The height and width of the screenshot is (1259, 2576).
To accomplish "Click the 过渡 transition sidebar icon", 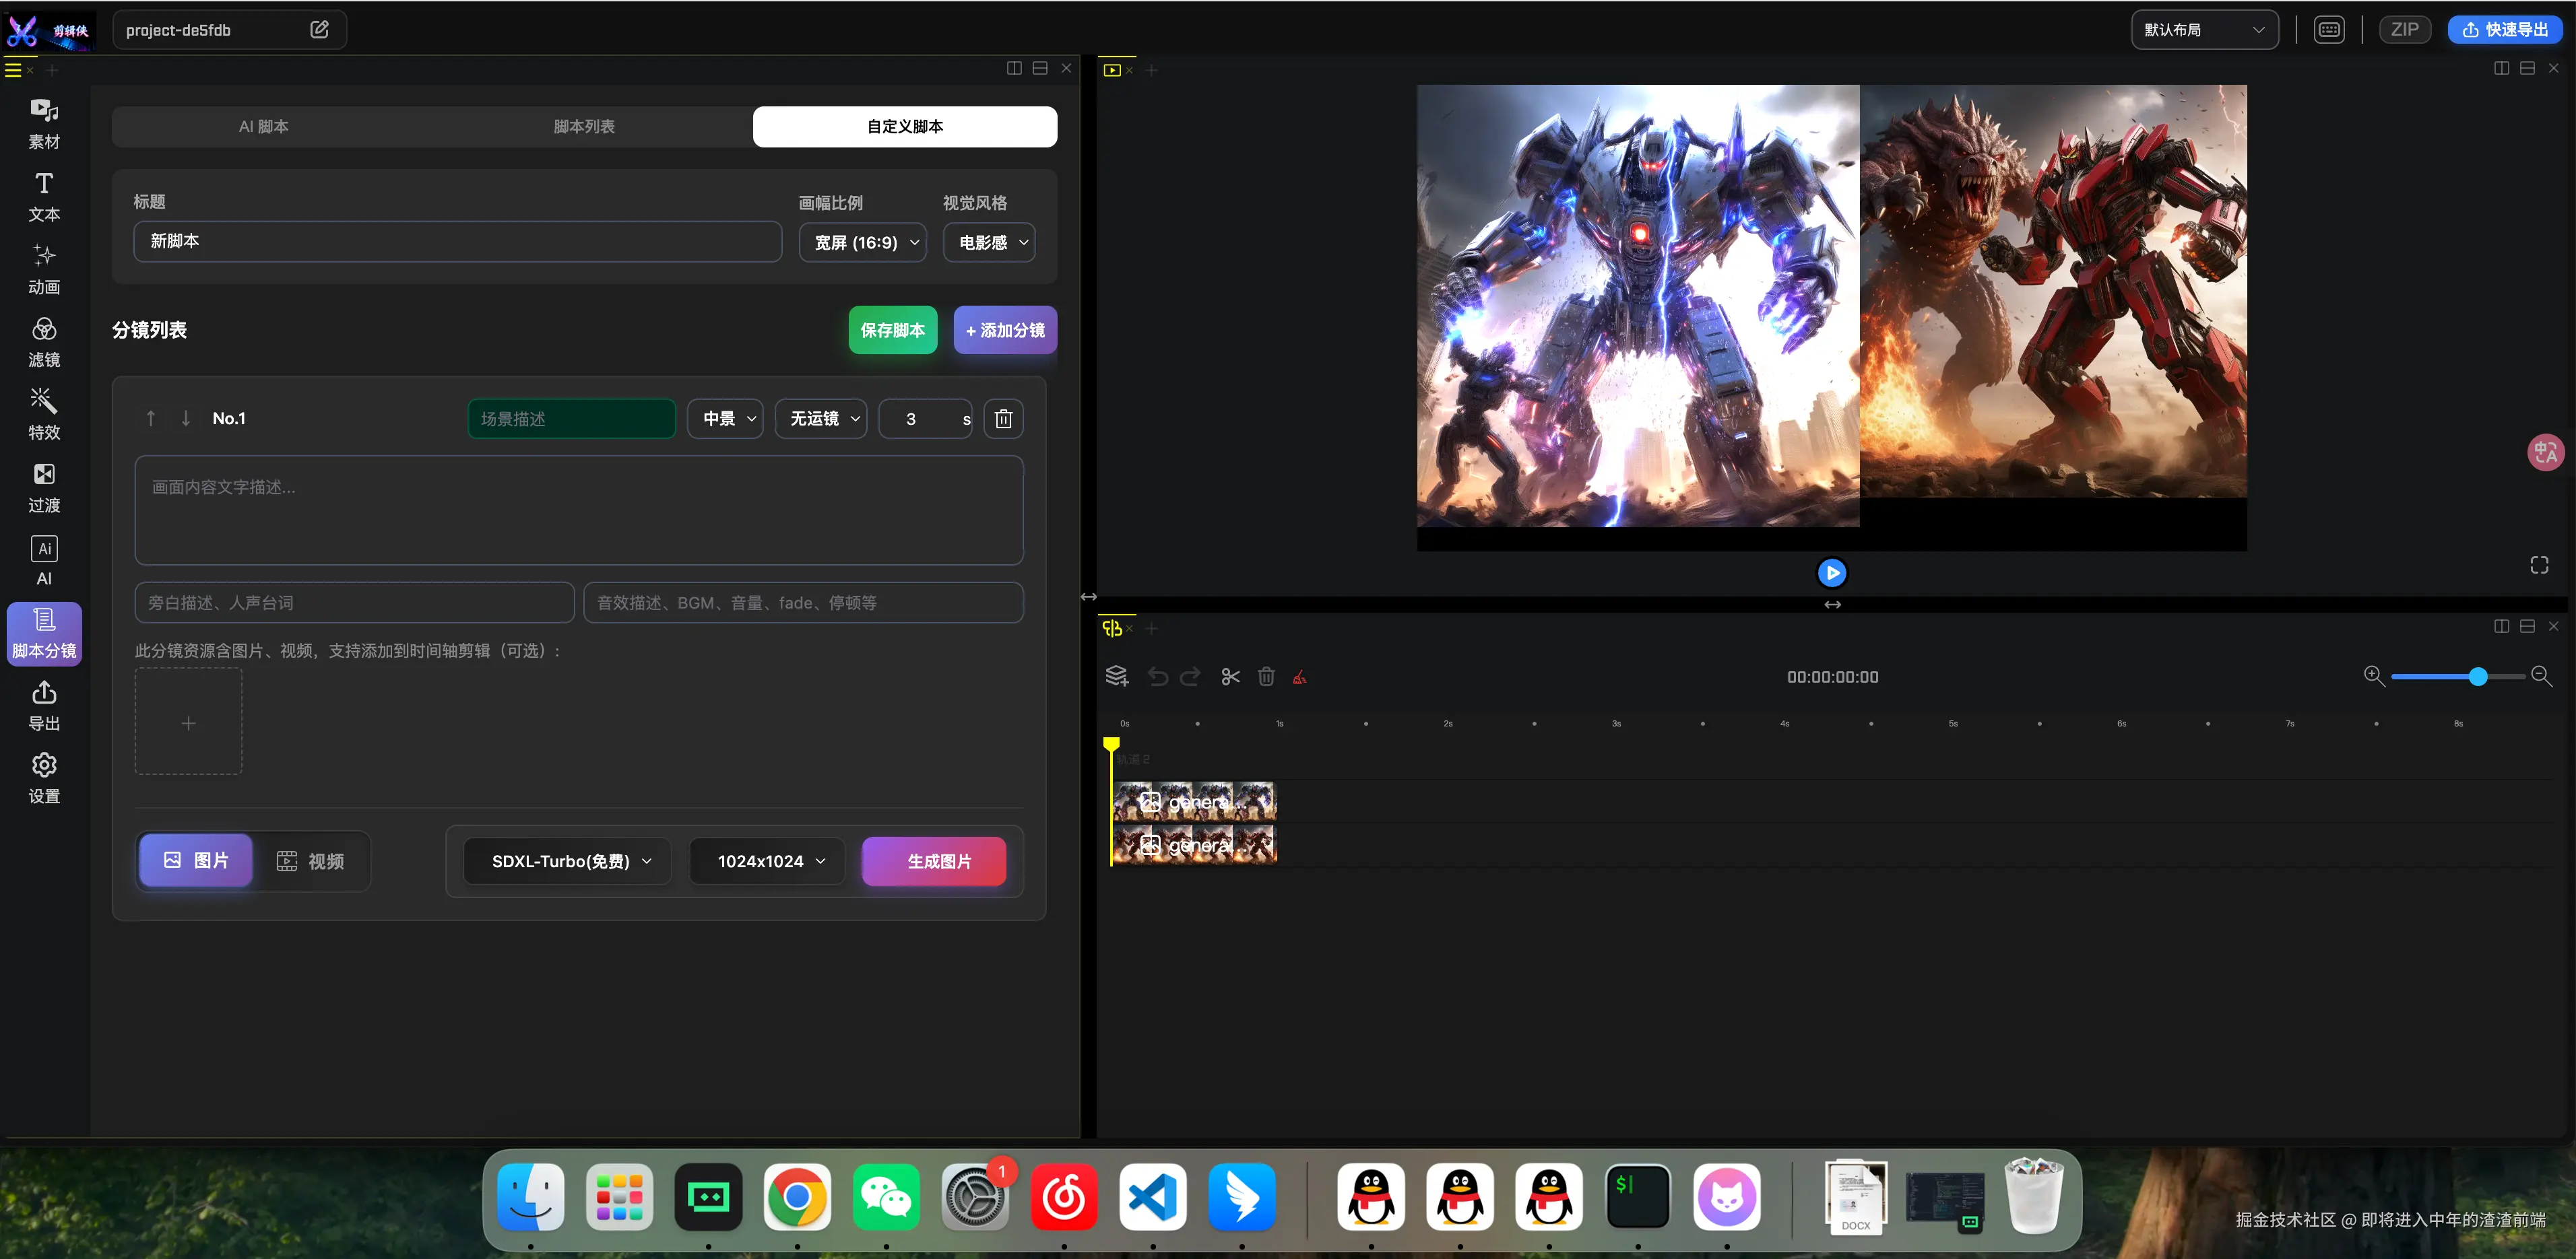I will tap(44, 487).
